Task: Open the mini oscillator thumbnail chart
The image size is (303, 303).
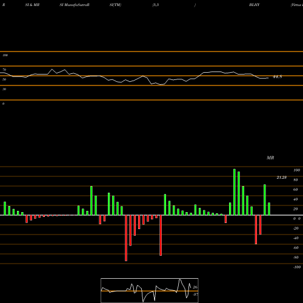Action: [x=150, y=290]
